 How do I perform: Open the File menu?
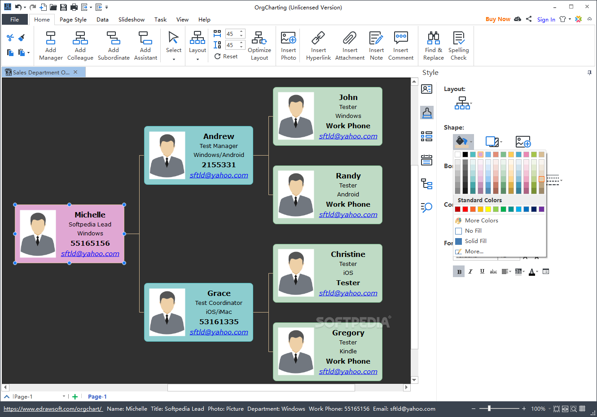pos(14,19)
